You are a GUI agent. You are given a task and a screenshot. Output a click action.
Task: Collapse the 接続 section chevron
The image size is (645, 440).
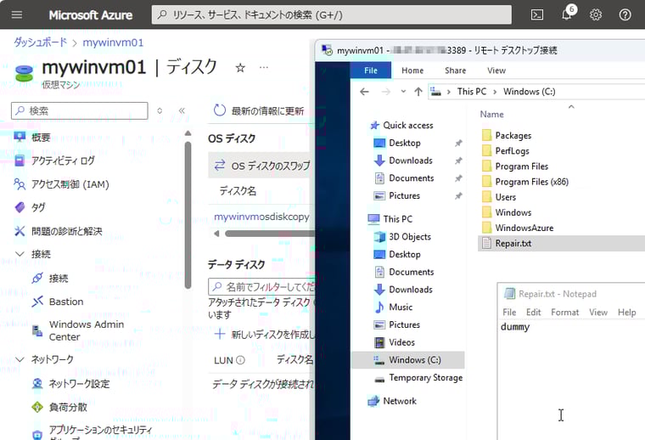click(x=20, y=254)
